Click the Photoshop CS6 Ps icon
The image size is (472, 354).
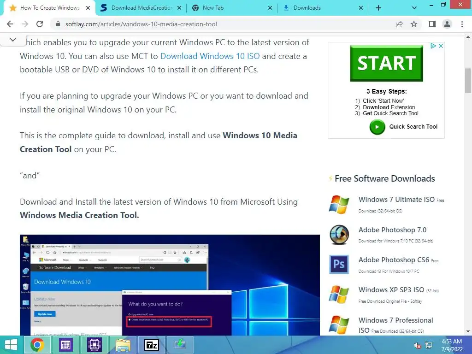(339, 264)
